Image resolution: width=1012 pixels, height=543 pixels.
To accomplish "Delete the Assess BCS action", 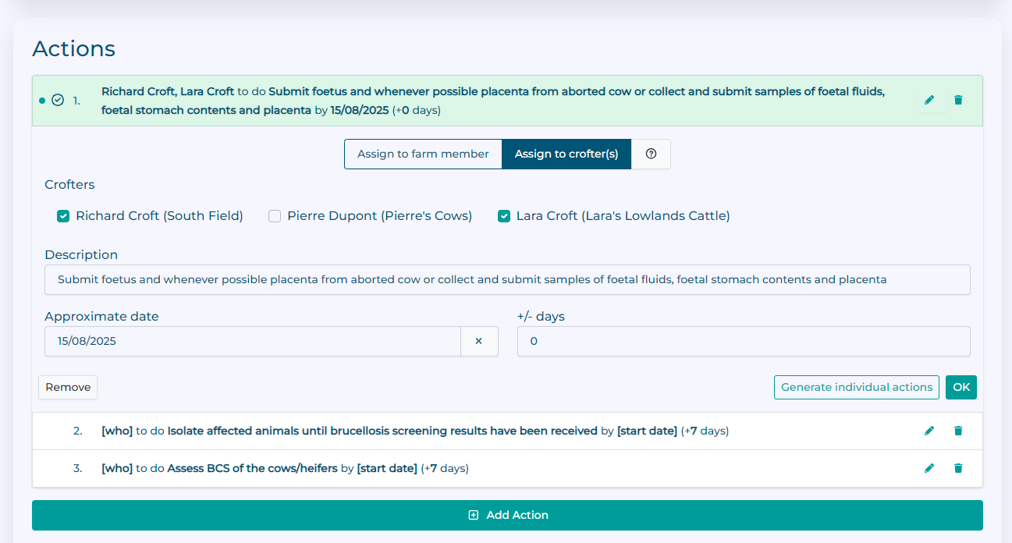I will pos(958,468).
